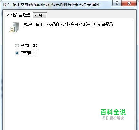The image size is (139, 130).
Task: Click the 属性 word in title bar
Action: tap(96, 5)
